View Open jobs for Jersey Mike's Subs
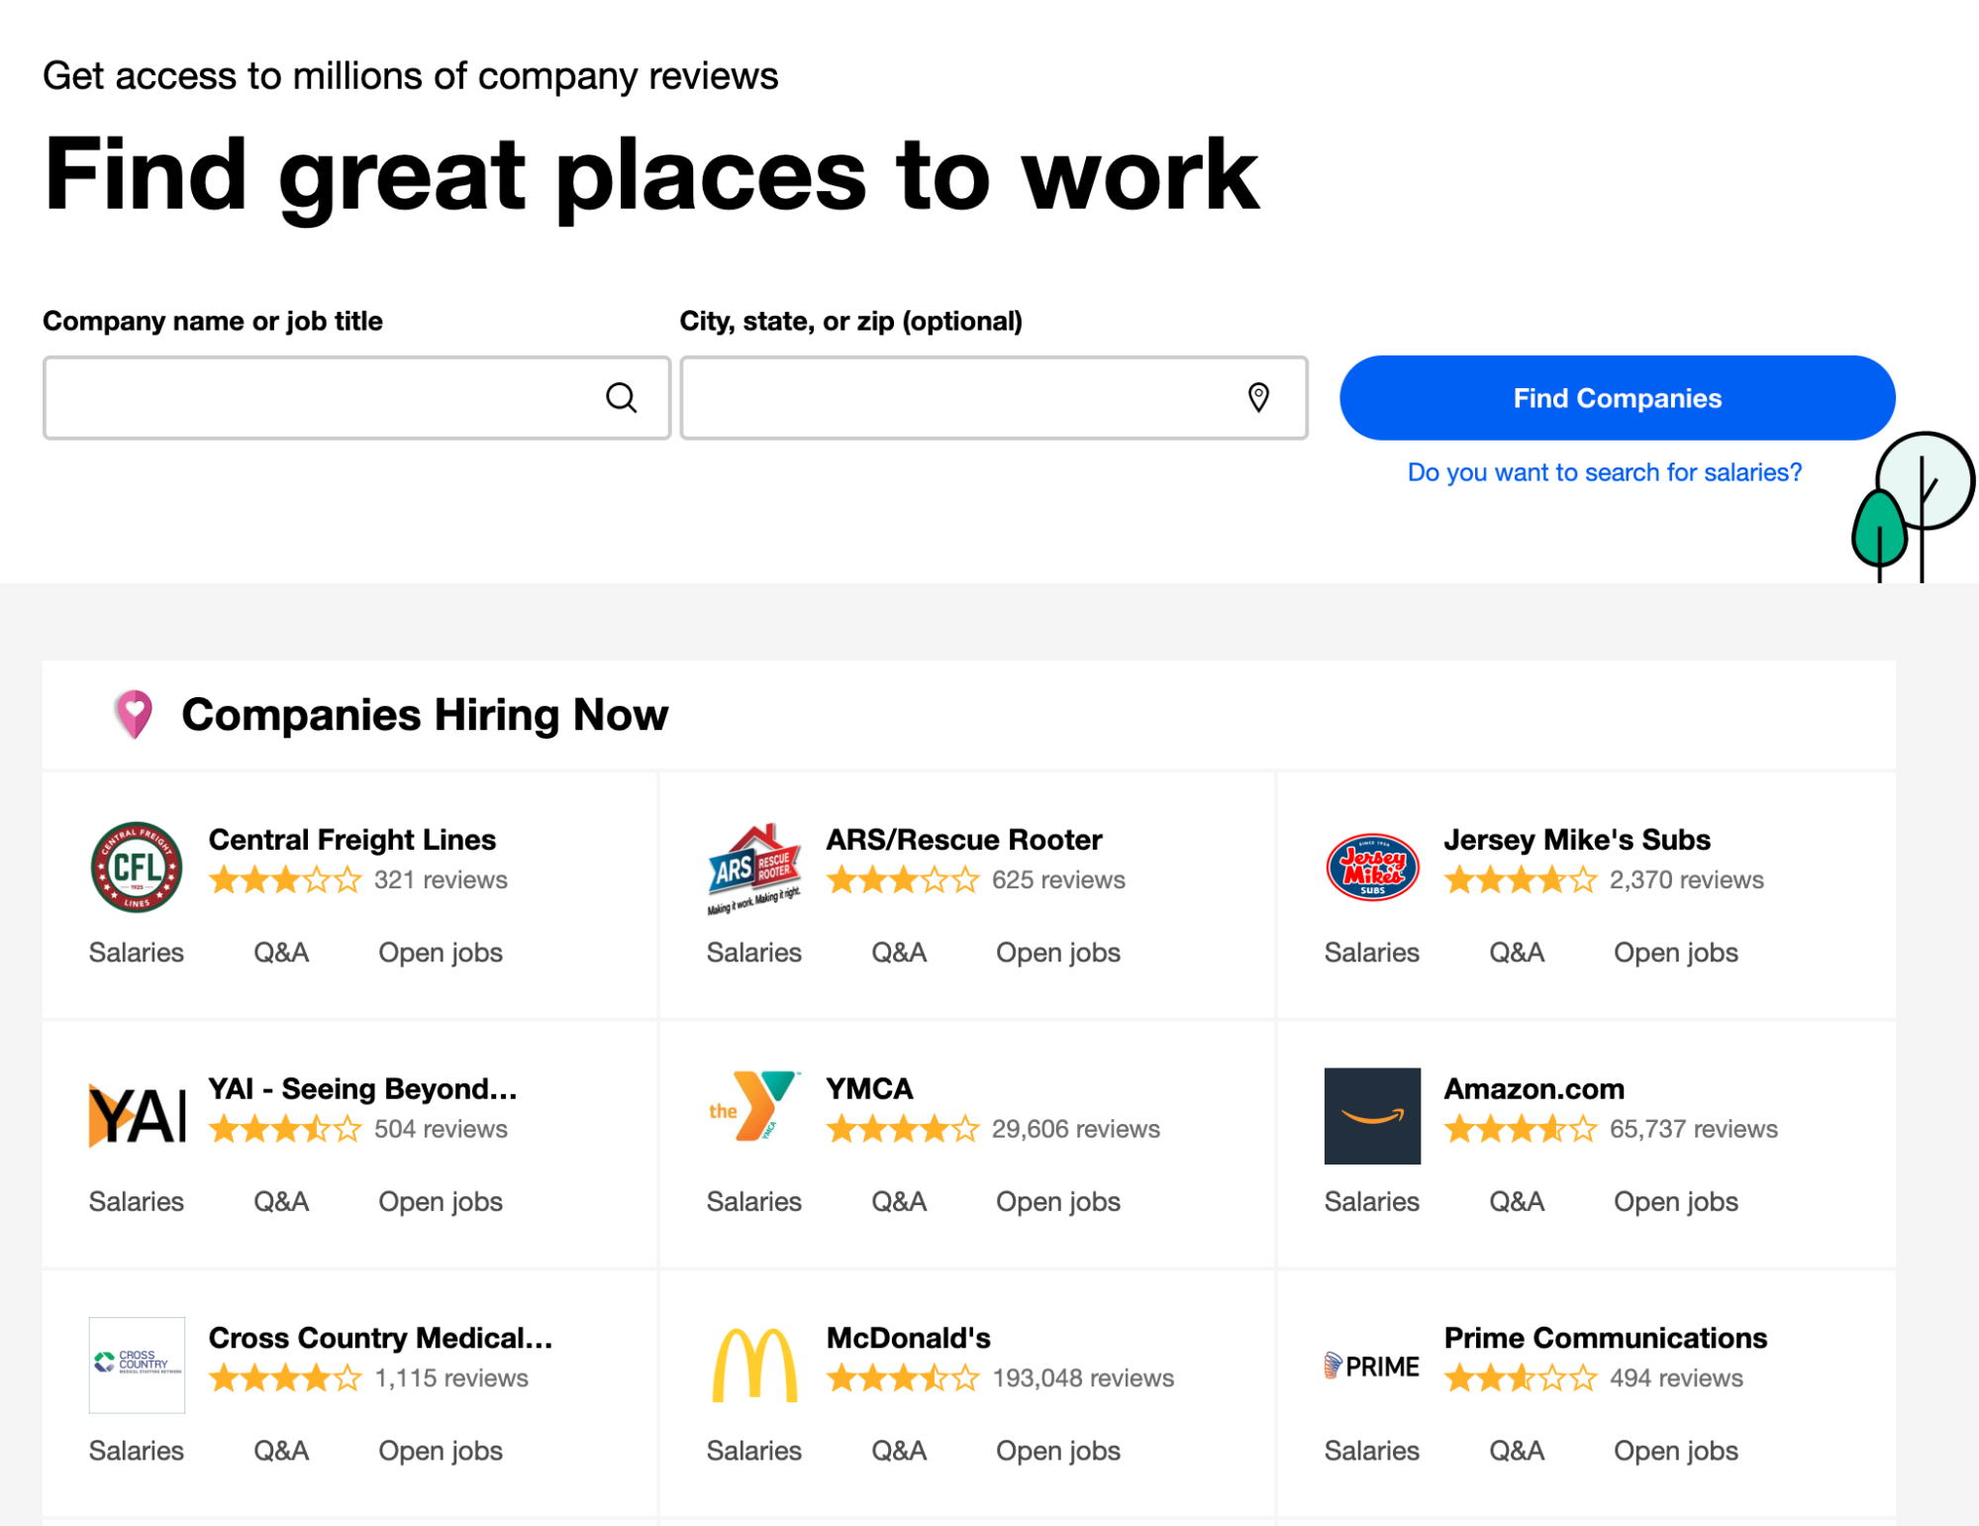The width and height of the screenshot is (1979, 1526). (x=1676, y=953)
